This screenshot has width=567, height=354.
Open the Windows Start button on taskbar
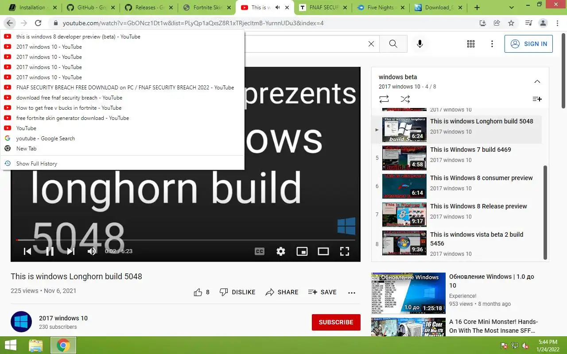(x=10, y=345)
